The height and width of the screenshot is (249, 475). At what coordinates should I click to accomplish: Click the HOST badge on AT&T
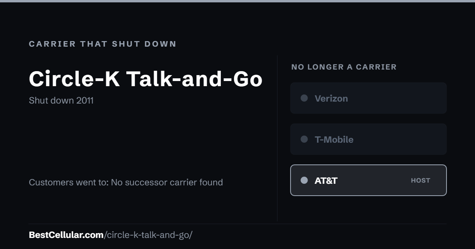click(420, 180)
